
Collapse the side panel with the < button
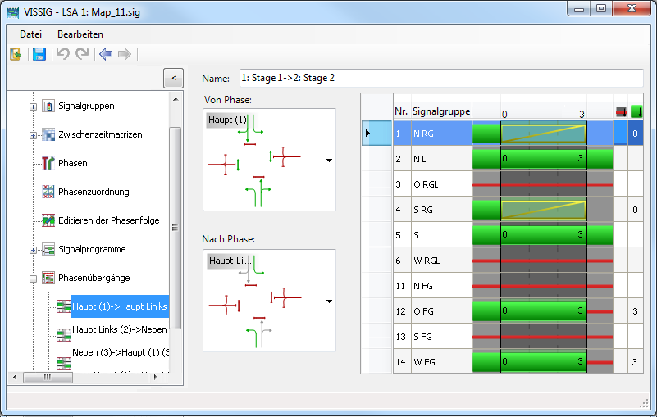tap(172, 78)
